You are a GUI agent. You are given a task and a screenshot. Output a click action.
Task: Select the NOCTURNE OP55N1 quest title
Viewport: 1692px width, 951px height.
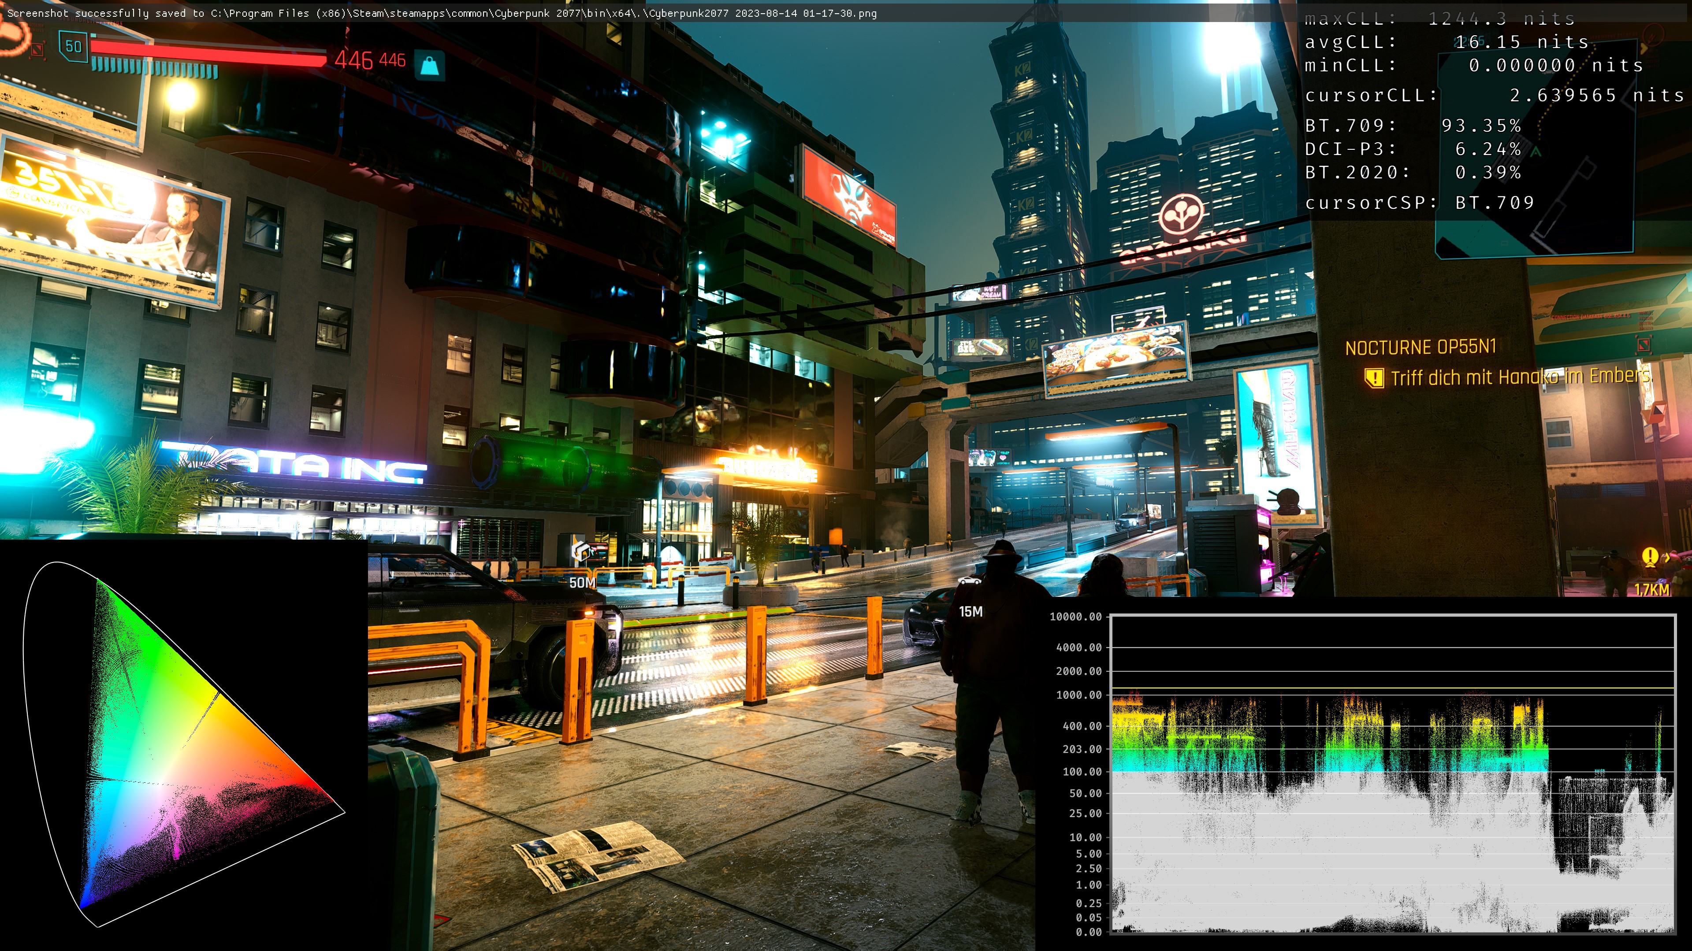[x=1420, y=347]
